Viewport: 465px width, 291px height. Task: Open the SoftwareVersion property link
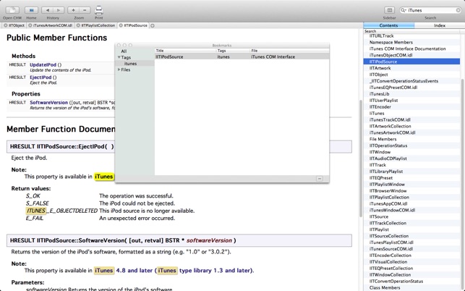[x=48, y=103]
